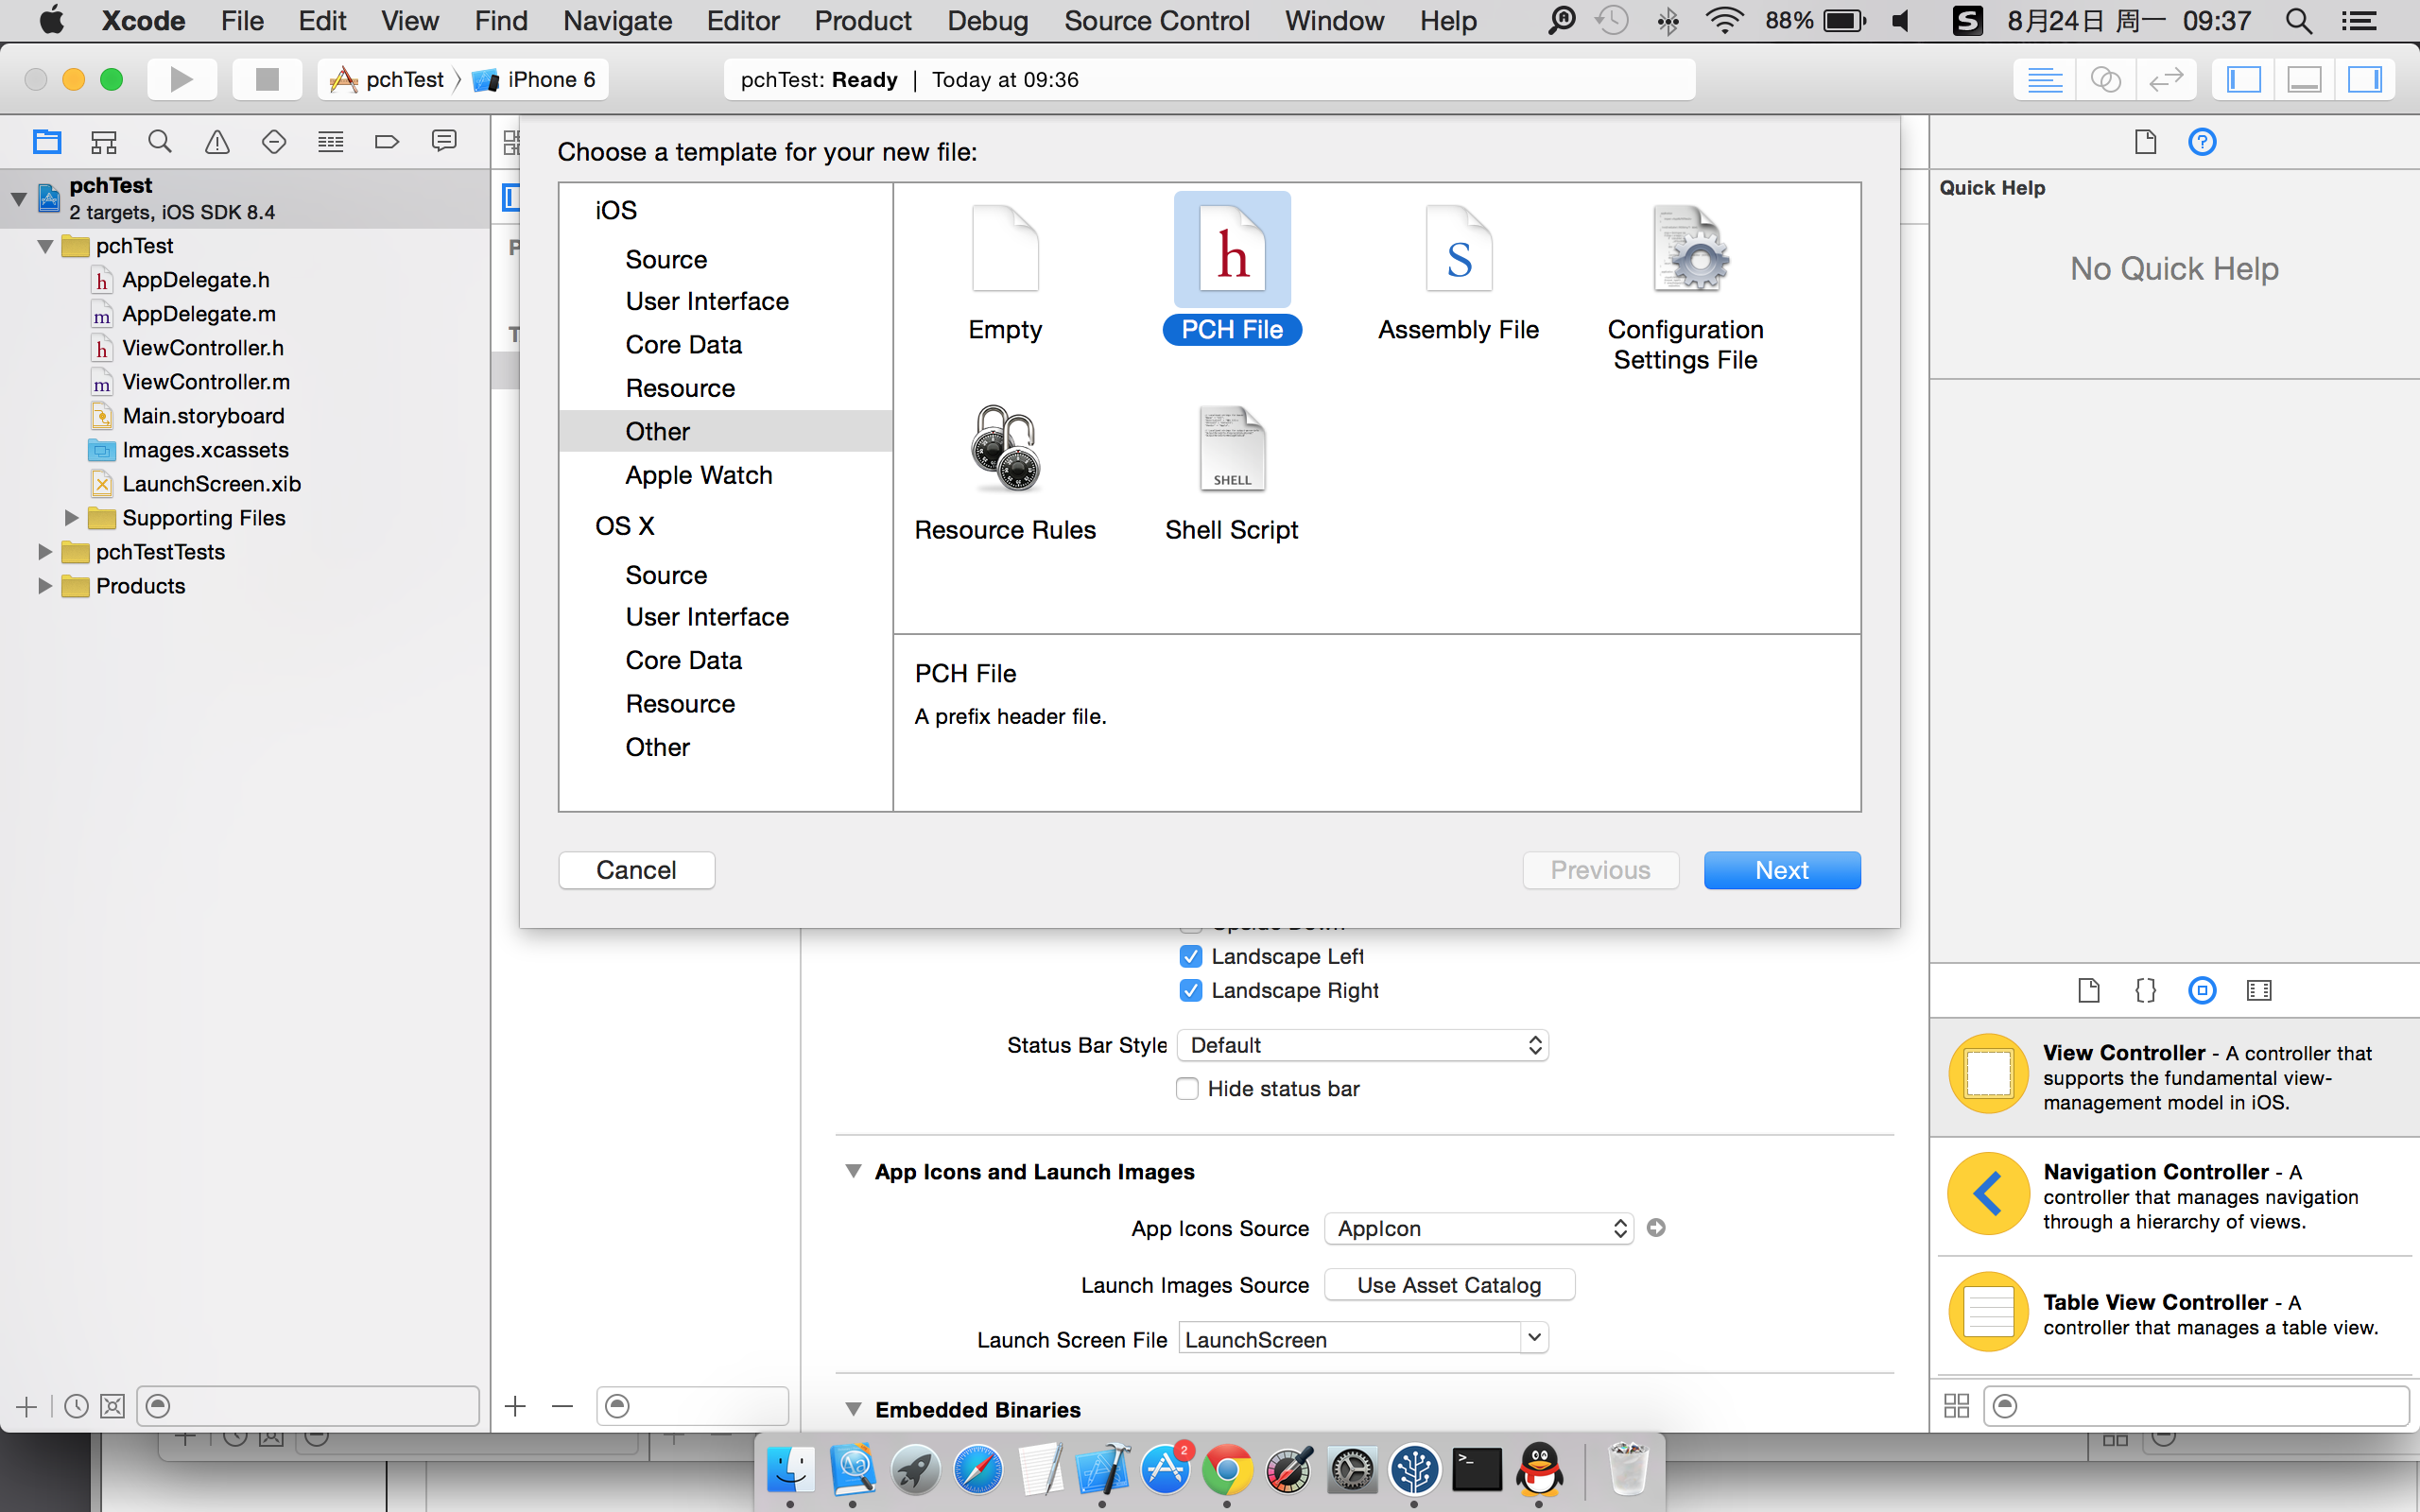Uncheck the Landscape Right orientation
The width and height of the screenshot is (2420, 1512).
click(1190, 990)
